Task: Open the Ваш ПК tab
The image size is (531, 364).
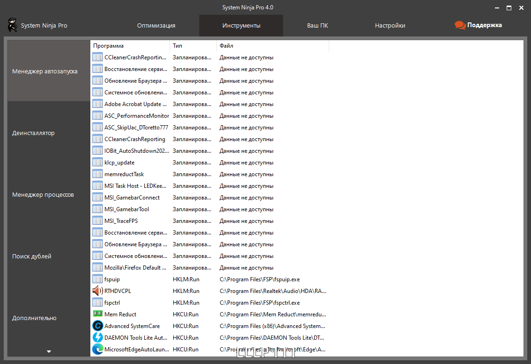Action: tap(317, 25)
